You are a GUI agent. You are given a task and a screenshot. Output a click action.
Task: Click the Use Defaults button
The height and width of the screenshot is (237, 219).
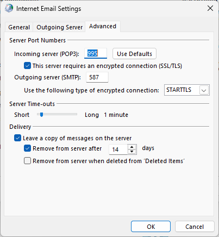[134, 54]
